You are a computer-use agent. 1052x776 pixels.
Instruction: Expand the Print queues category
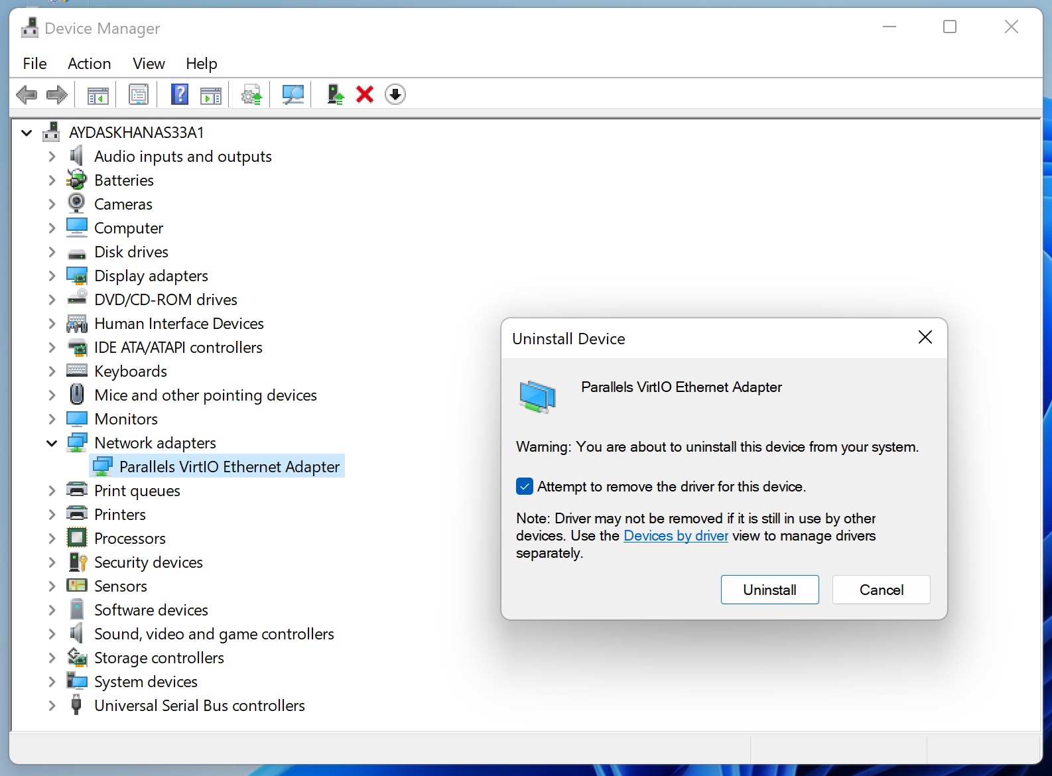pyautogui.click(x=52, y=491)
